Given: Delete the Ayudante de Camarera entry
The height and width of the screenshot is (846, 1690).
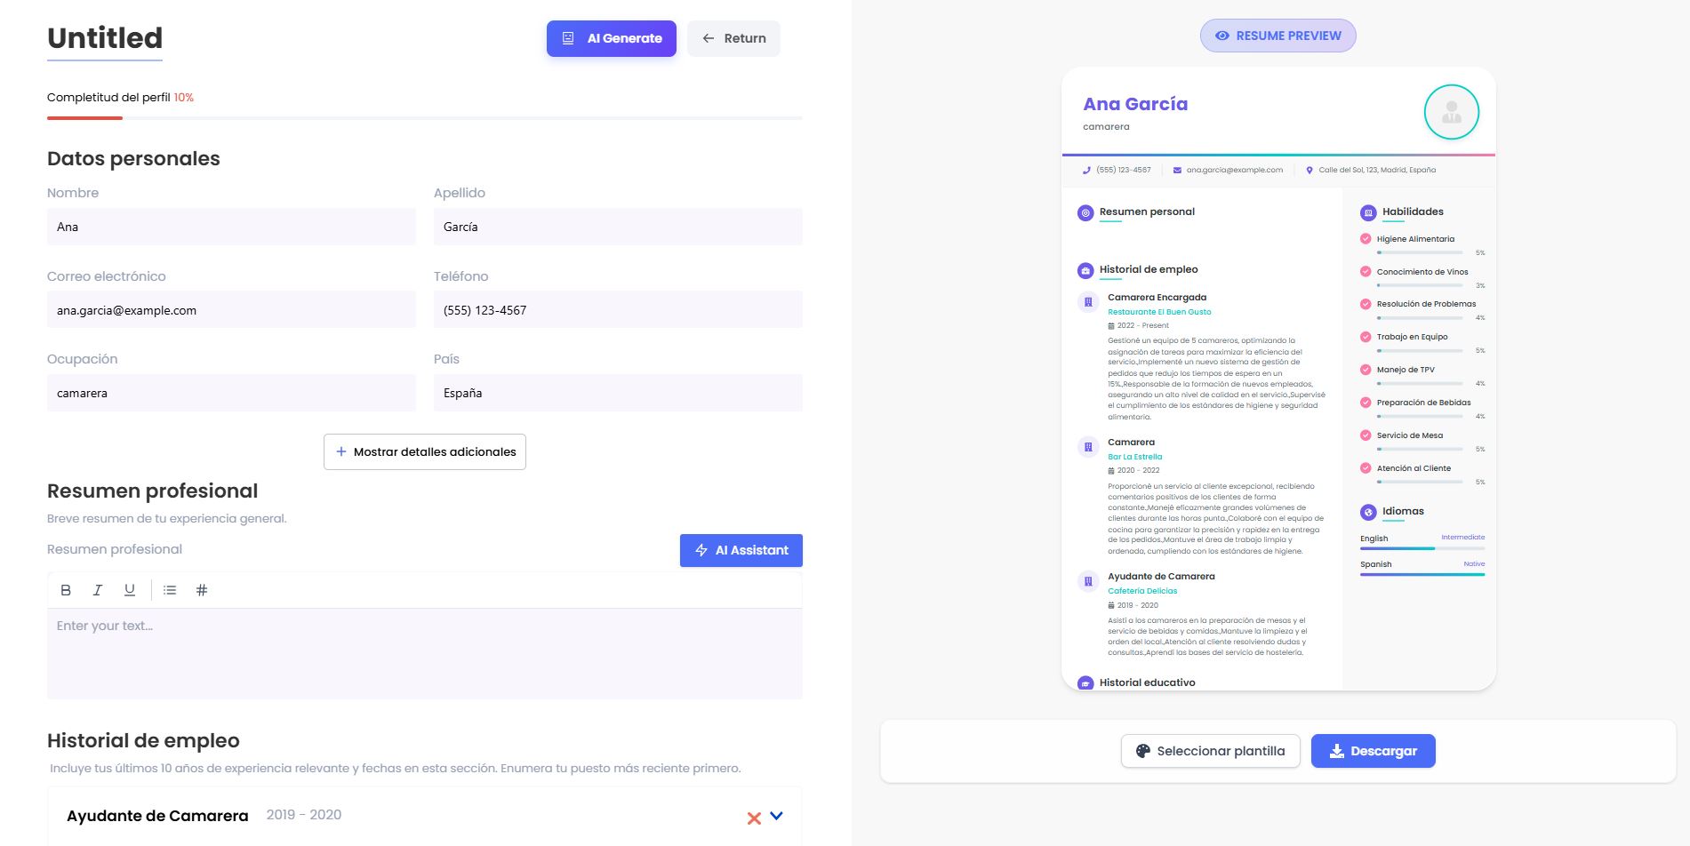Looking at the screenshot, I should [x=754, y=818].
